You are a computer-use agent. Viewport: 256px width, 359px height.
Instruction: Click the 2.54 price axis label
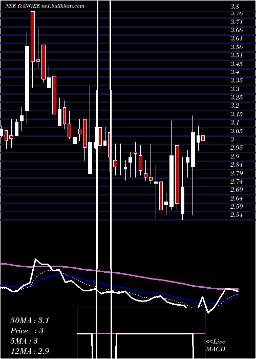[237, 215]
